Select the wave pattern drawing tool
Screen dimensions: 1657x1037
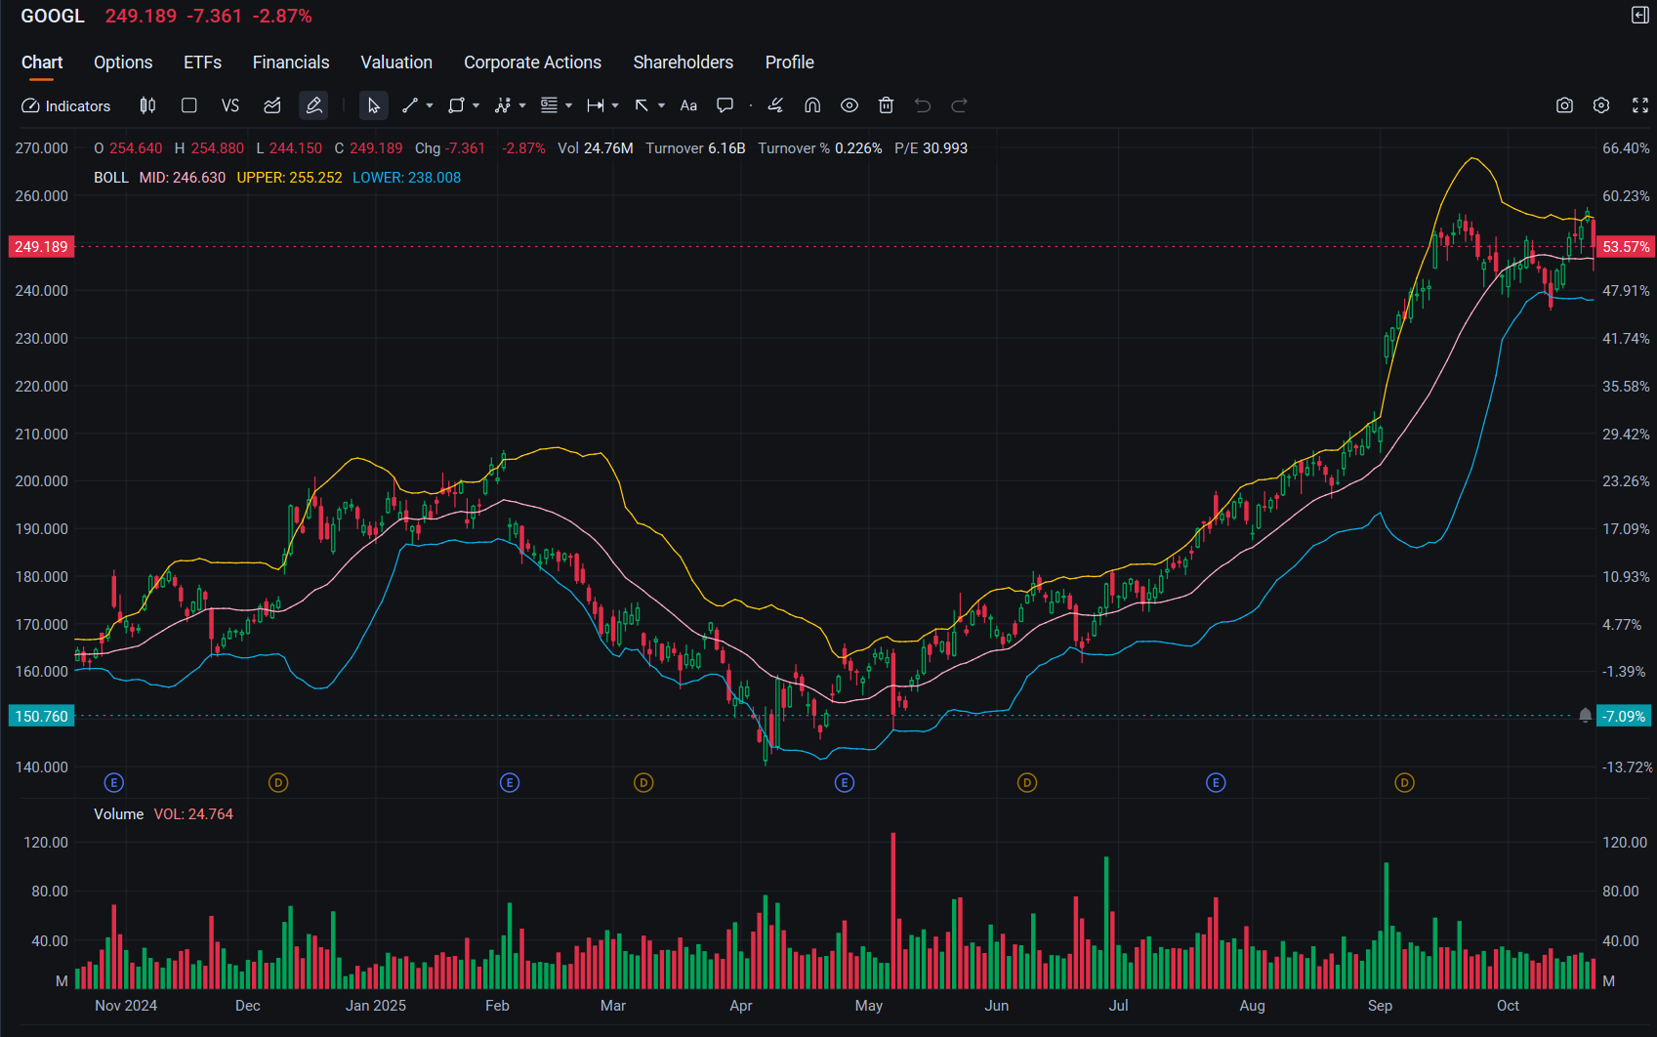[x=503, y=105]
